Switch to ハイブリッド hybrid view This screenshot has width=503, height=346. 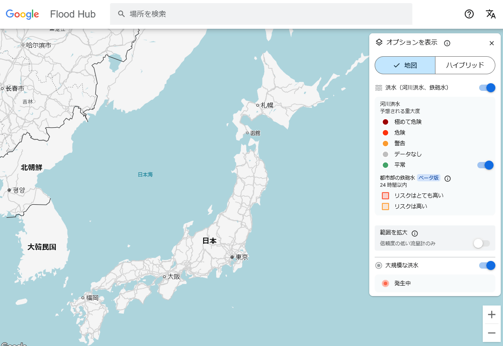point(465,65)
